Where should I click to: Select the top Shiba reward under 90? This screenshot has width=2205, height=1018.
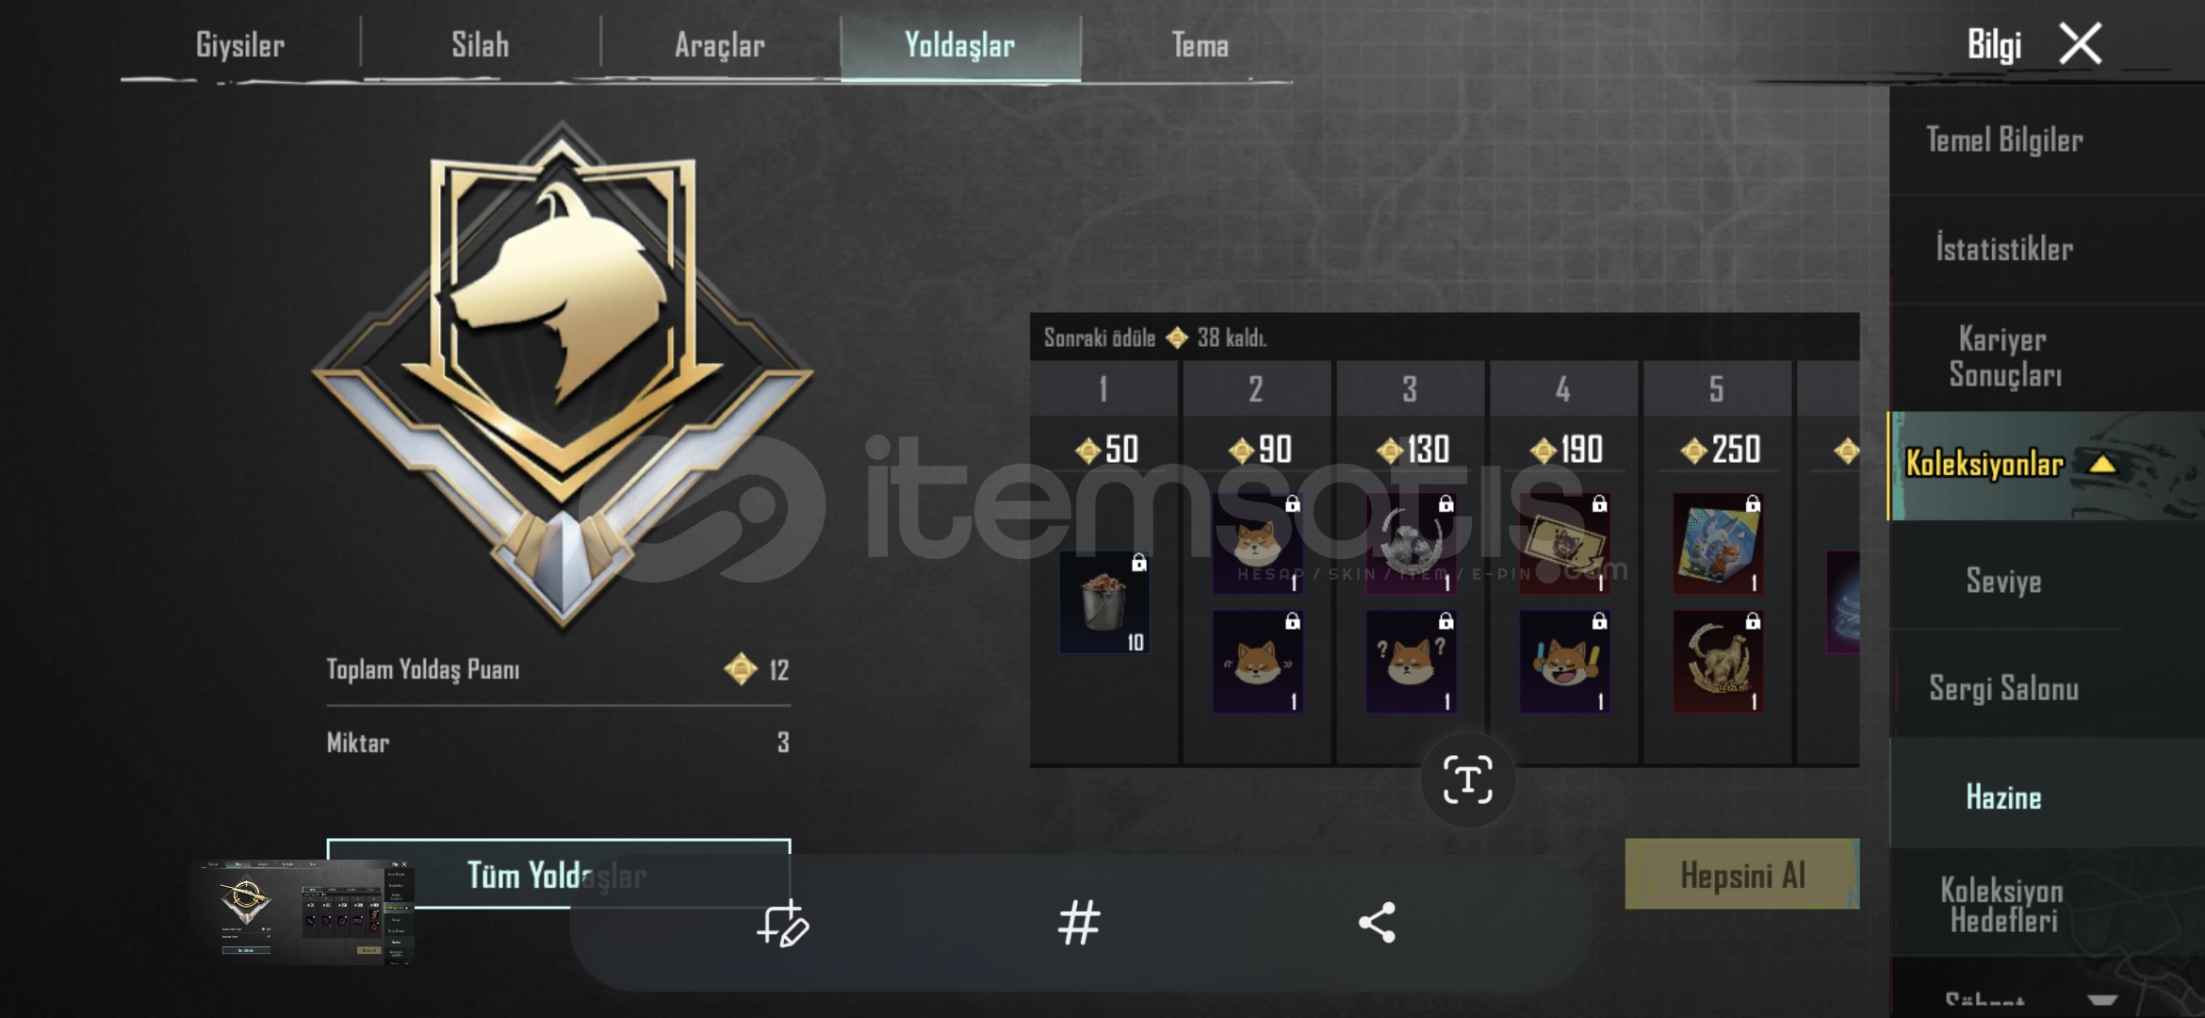click(1257, 544)
